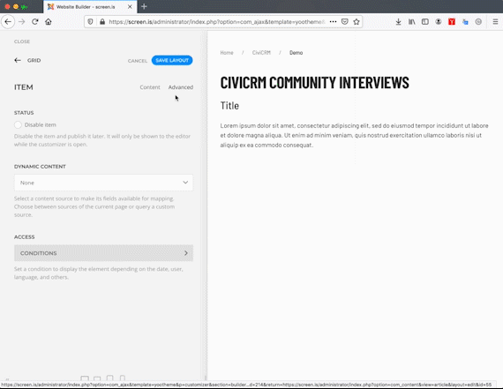Toggle the browser sidebar icon
This screenshot has height=389, width=503.
point(425,22)
